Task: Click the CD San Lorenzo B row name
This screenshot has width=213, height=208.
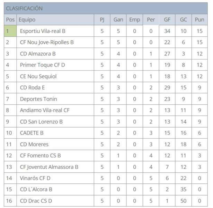Action: [x=41, y=122]
